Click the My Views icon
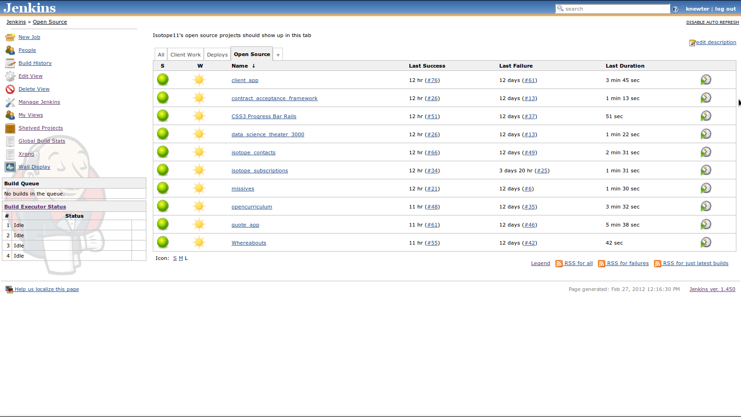Screen dimensions: 741x417 point(10,115)
